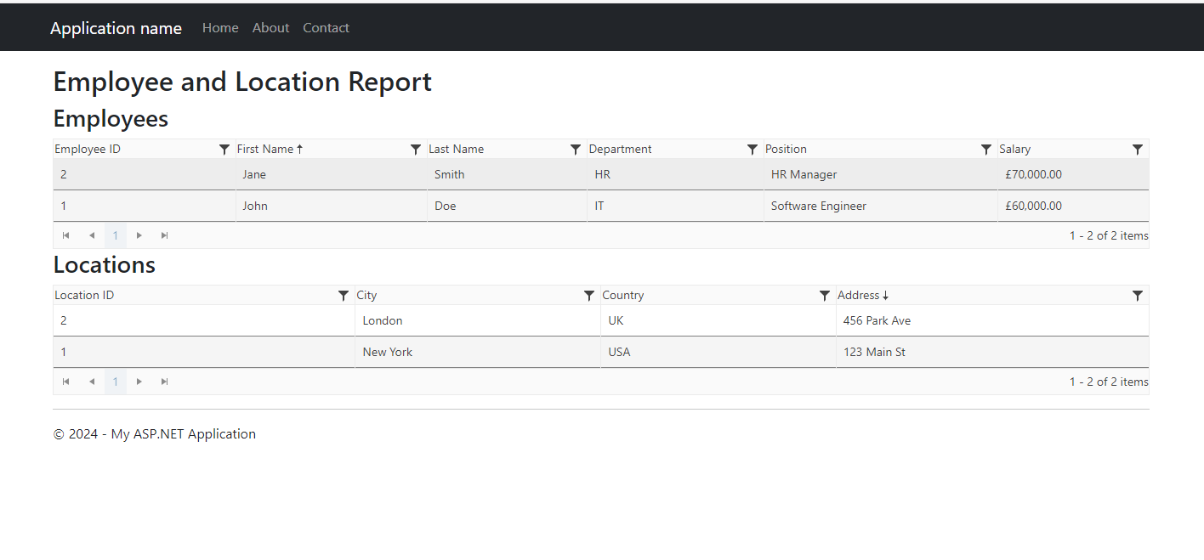This screenshot has width=1204, height=560.
Task: Open the Salary column filter funnel
Action: point(1138,149)
